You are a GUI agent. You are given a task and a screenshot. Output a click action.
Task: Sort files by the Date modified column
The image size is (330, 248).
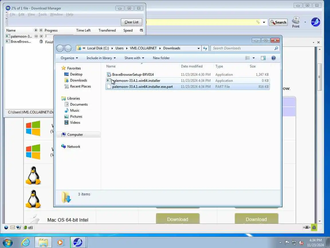pyautogui.click(x=192, y=66)
